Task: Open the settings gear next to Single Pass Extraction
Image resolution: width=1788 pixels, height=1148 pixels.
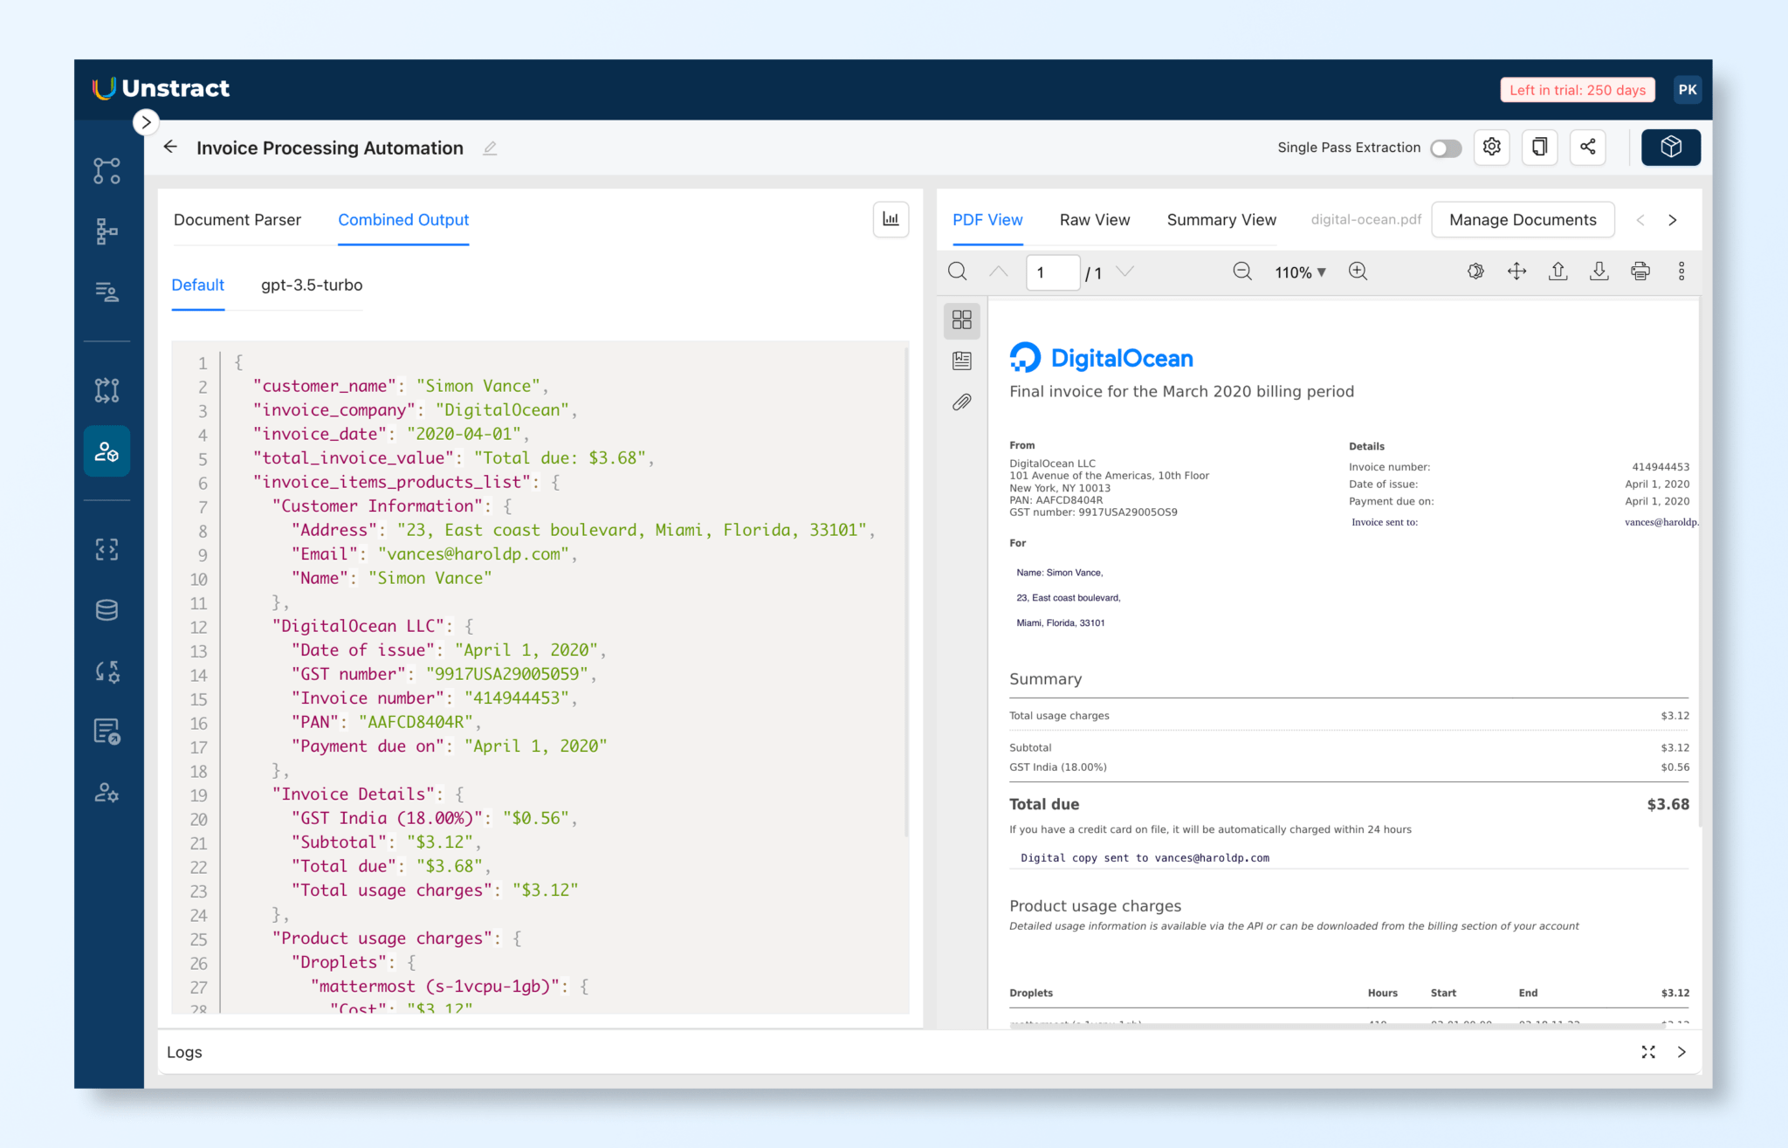Action: (1491, 147)
